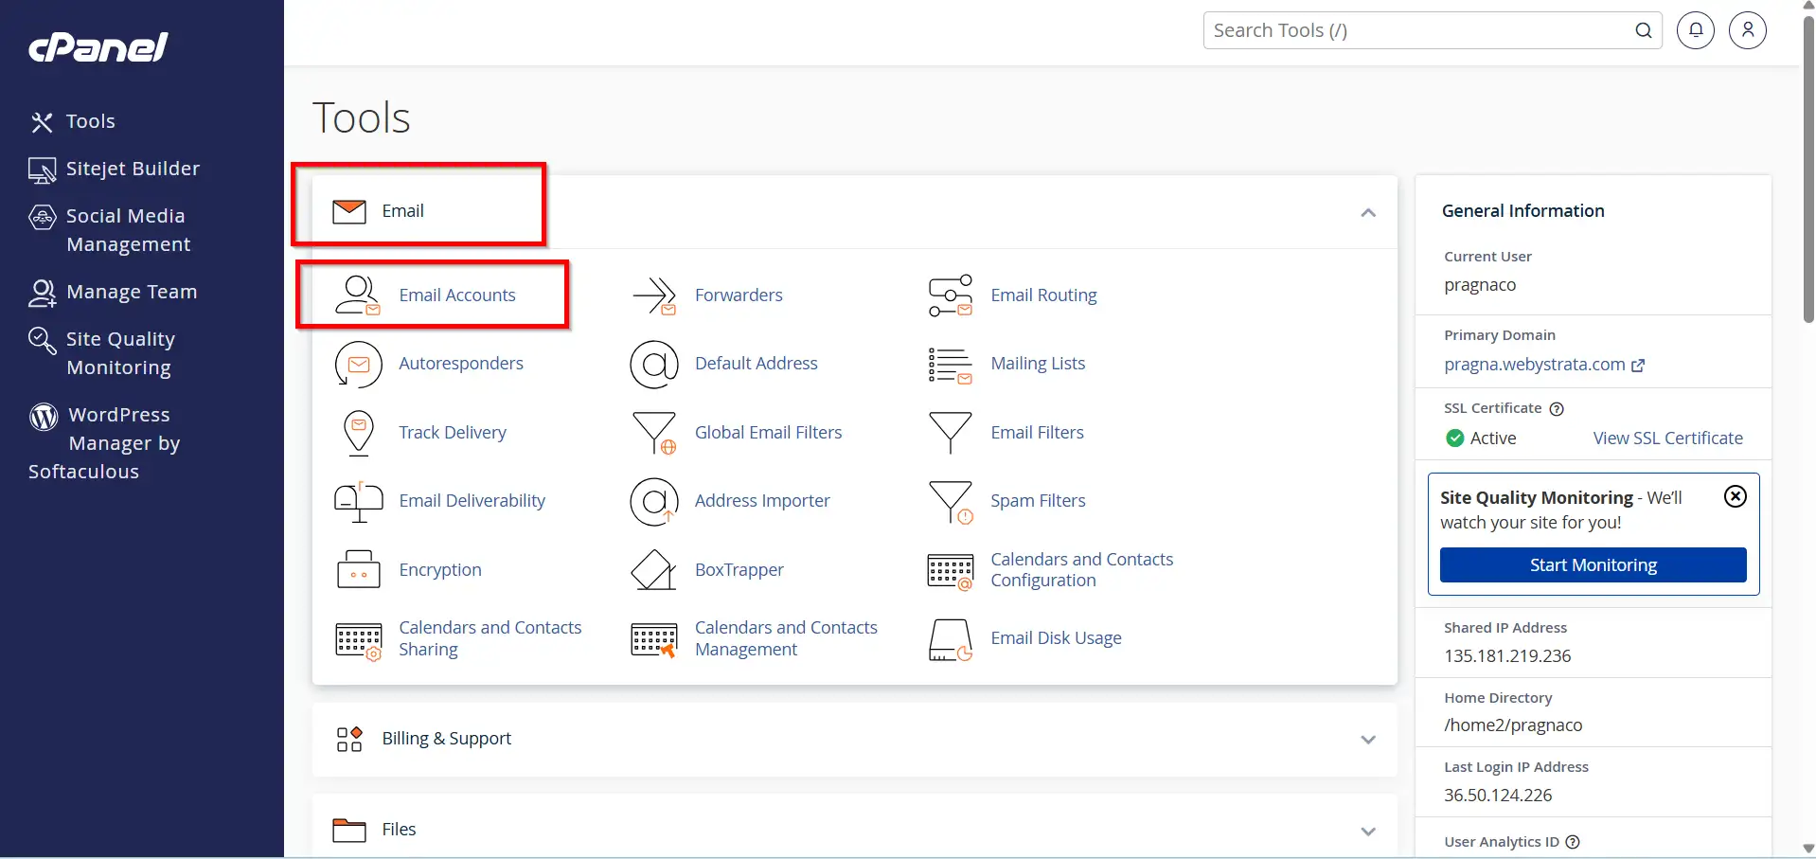Click the Autoresponders icon
1816x859 pixels.
(358, 365)
